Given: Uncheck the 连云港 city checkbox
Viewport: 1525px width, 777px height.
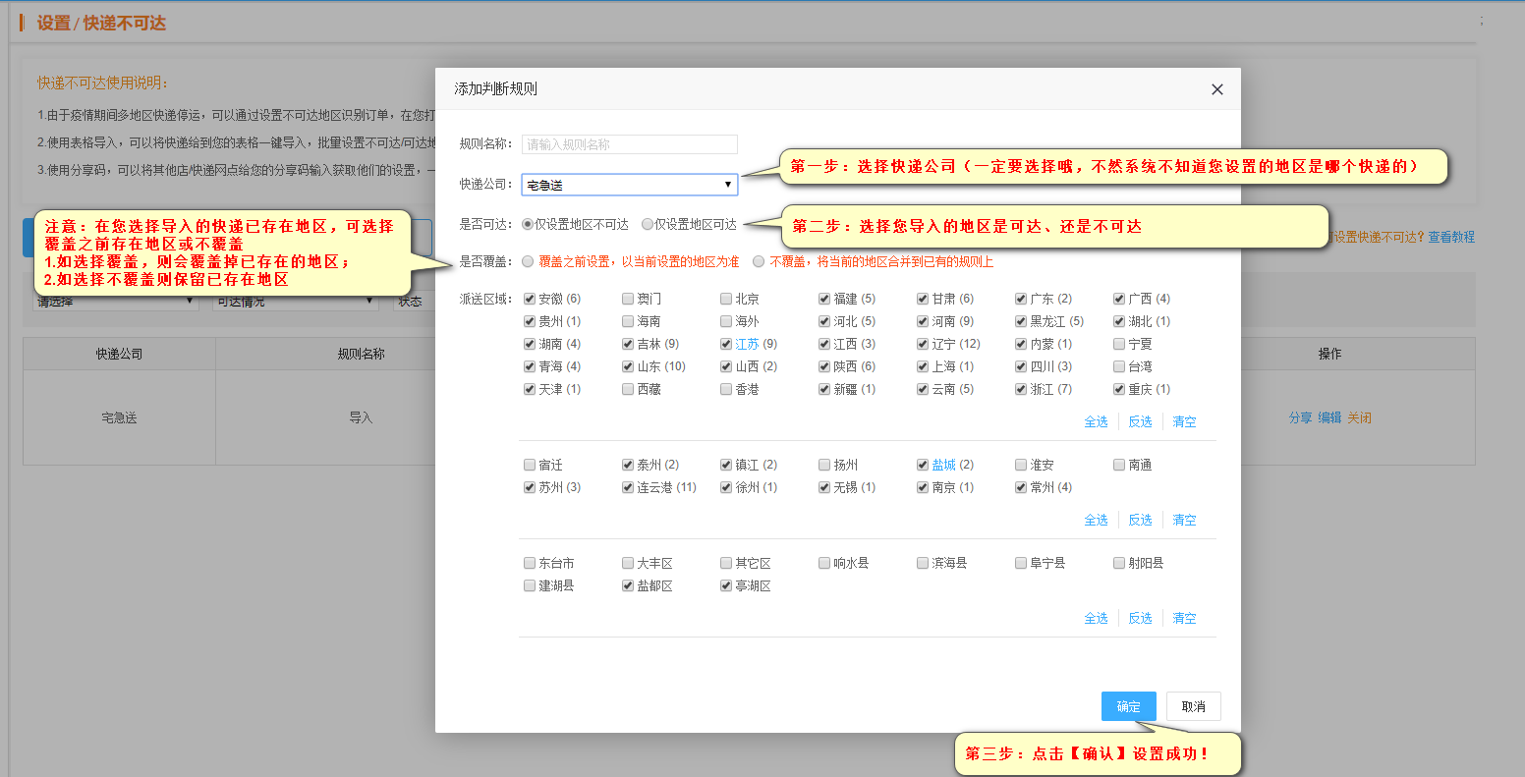Looking at the screenshot, I should (x=628, y=487).
